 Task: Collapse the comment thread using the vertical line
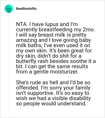point(9,63)
